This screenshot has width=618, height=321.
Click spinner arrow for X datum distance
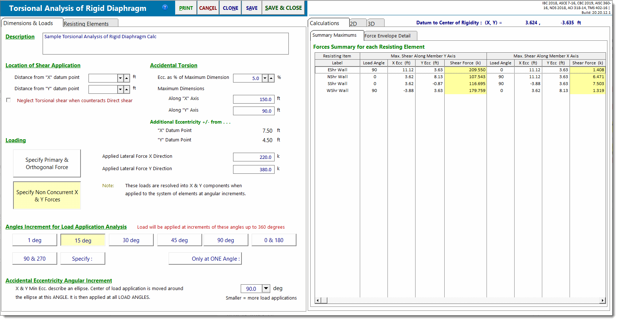tap(127, 78)
